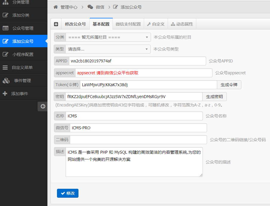Image resolution: width=270 pixels, height=206 pixels.
Task: Switch to the 动态属性 tab
Action: click(182, 24)
